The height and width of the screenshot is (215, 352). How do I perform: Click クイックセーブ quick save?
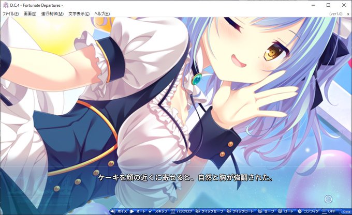(209, 211)
